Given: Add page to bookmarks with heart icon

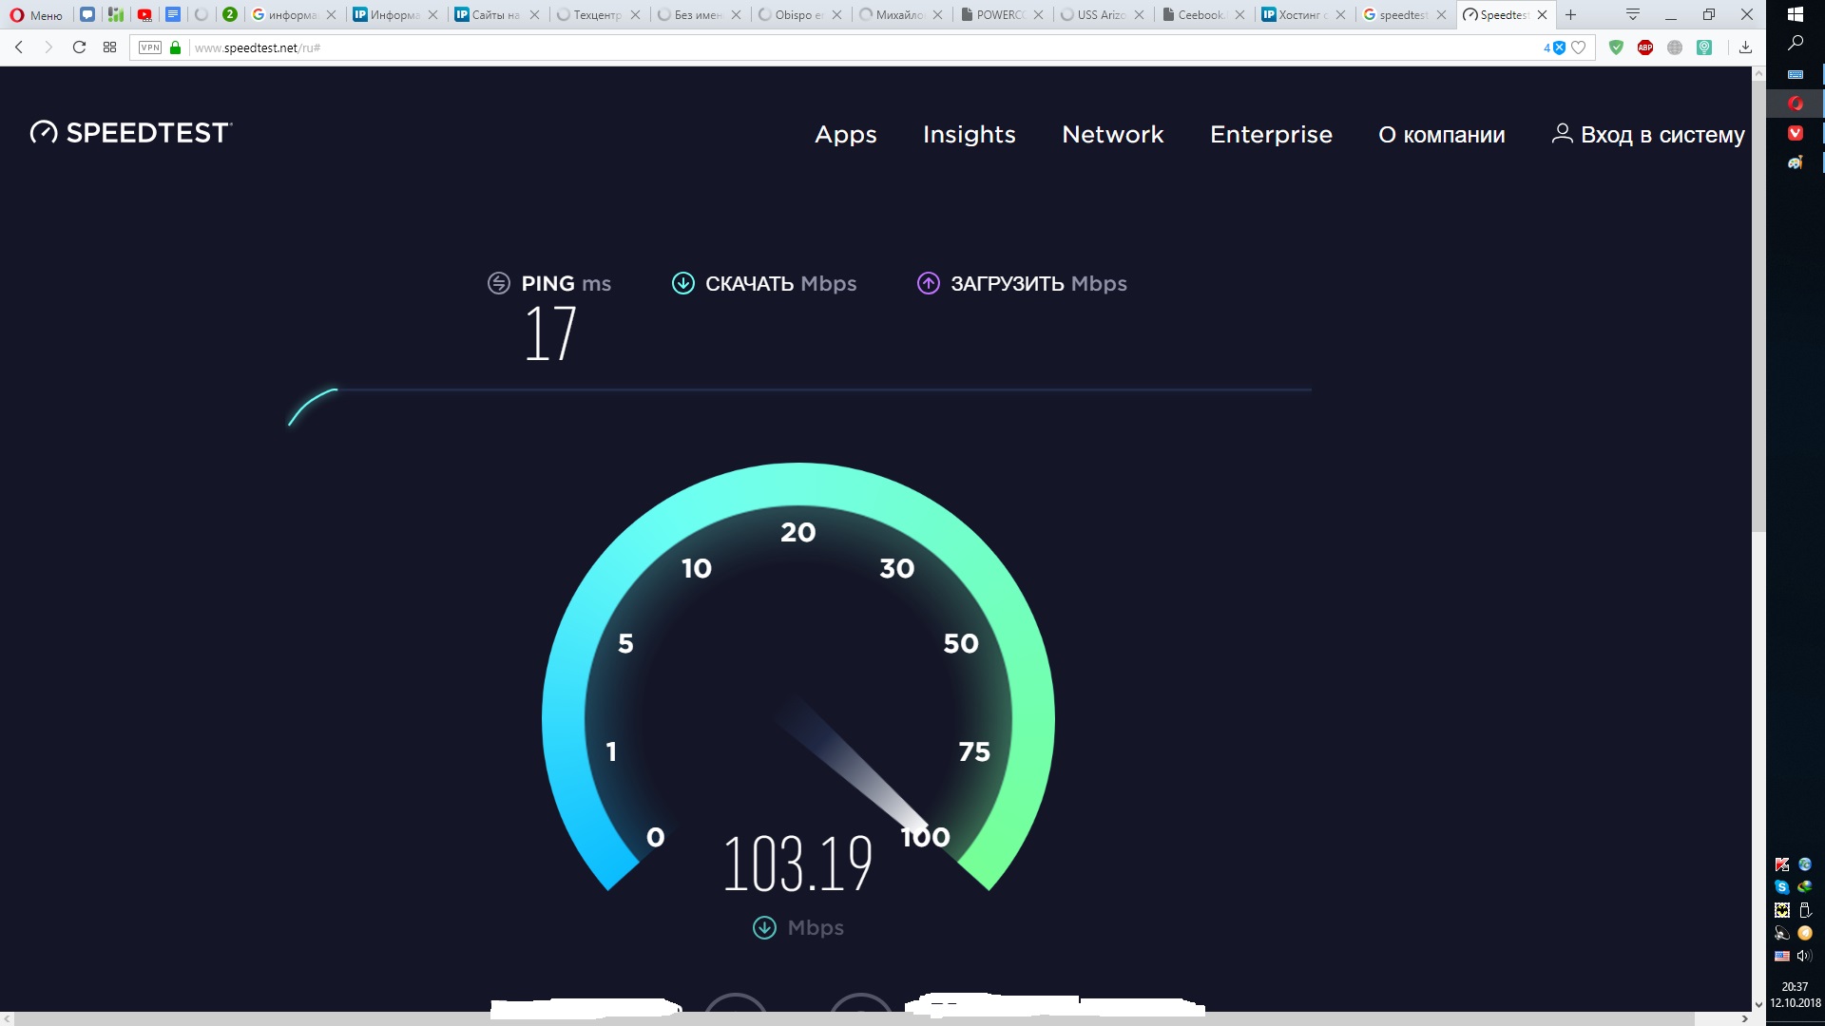Looking at the screenshot, I should tap(1579, 47).
